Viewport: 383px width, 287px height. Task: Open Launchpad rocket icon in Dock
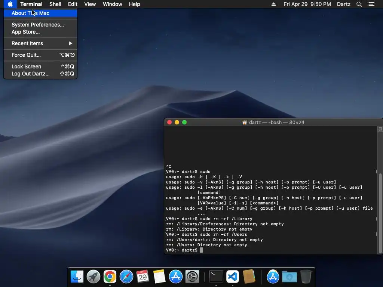click(x=93, y=277)
